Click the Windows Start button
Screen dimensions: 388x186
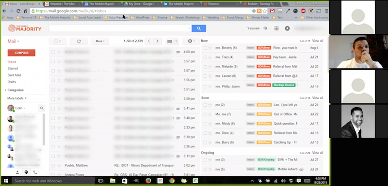tap(6, 181)
